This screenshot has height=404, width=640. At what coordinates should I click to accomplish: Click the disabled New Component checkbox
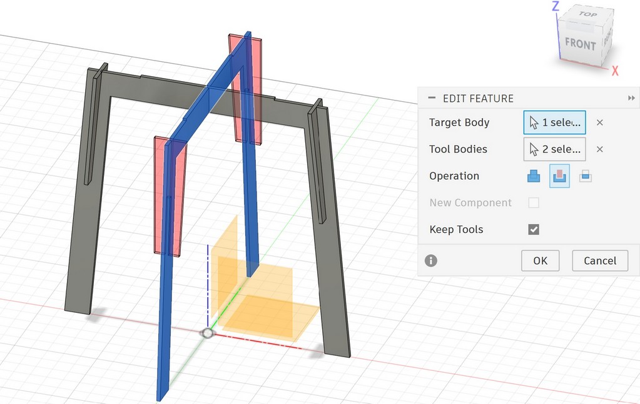(534, 202)
